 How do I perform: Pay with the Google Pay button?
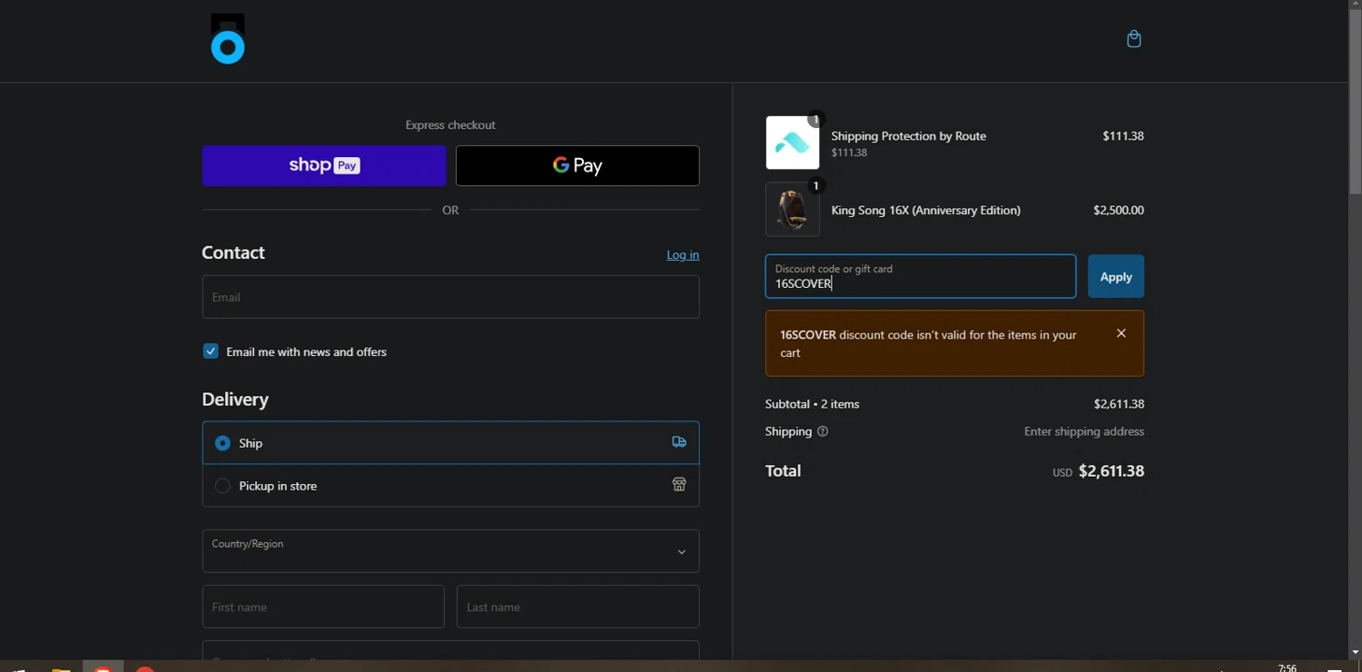577,165
